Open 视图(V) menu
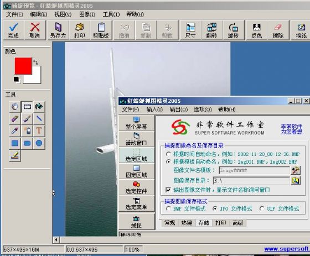 click(x=63, y=14)
